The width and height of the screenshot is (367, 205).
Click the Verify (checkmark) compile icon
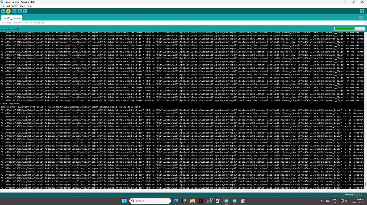pos(3,11)
